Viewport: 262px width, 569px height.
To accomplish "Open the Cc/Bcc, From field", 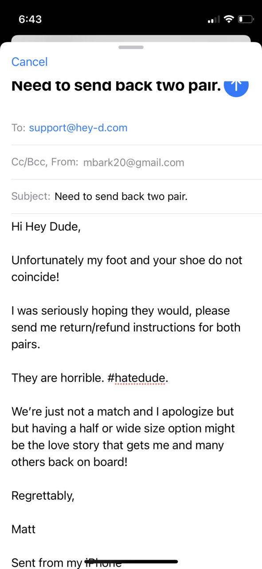I will (131, 162).
